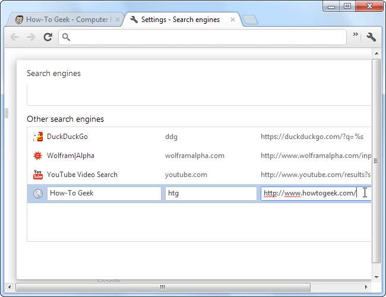Click the YouTube favicon icon
Screen dimensions: 386x297
click(x=38, y=175)
